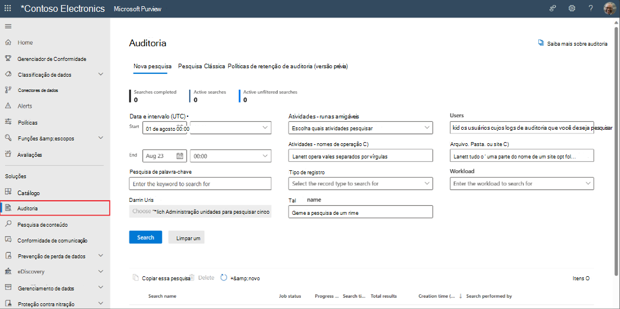Click the Pesquisa de palavra-chave keyword field
The height and width of the screenshot is (309, 620).
point(200,184)
